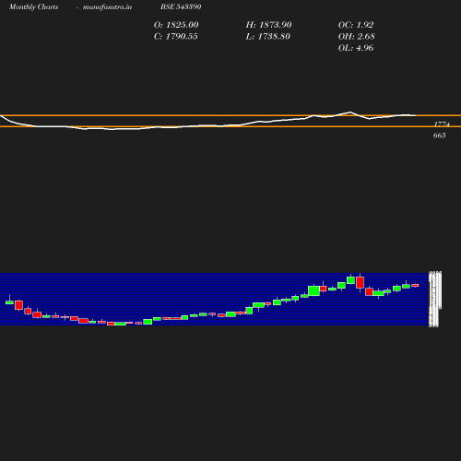The image size is (461, 461).
Task: Click the first green candle on the left
Action: pos(9,302)
